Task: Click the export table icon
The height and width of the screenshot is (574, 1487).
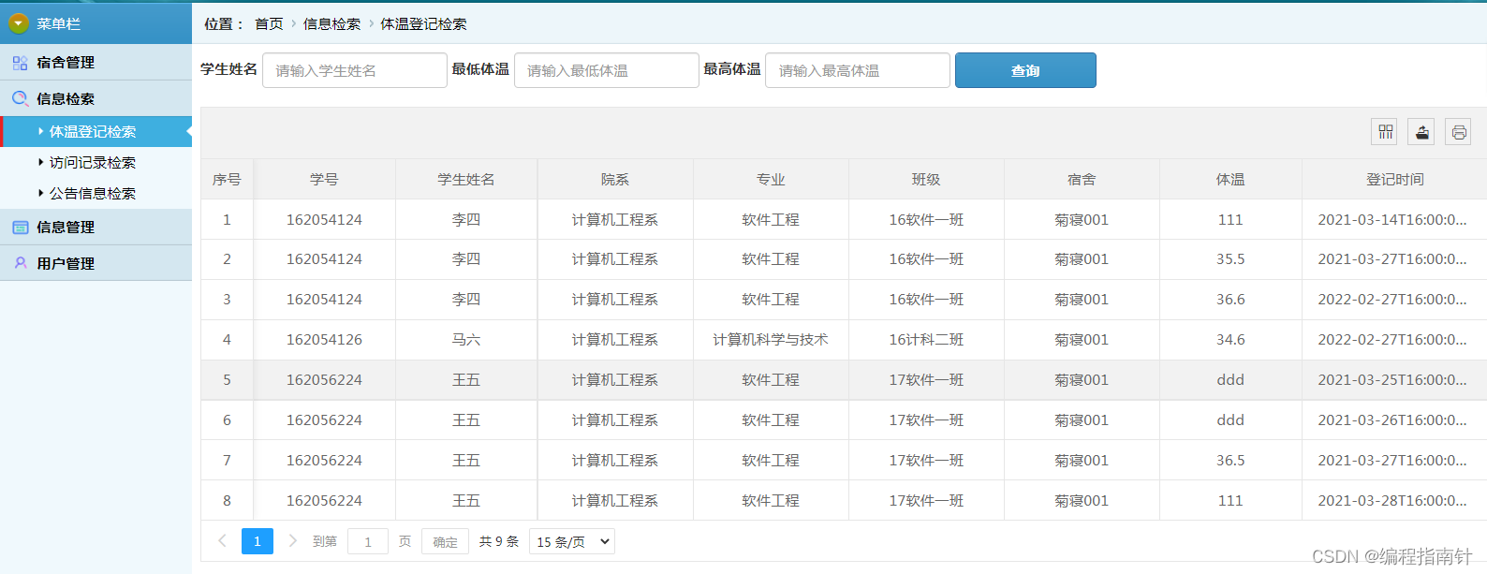Action: [1421, 132]
